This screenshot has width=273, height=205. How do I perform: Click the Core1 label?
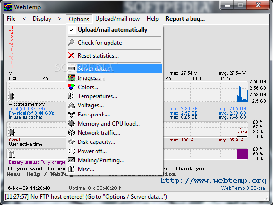click(14, 140)
